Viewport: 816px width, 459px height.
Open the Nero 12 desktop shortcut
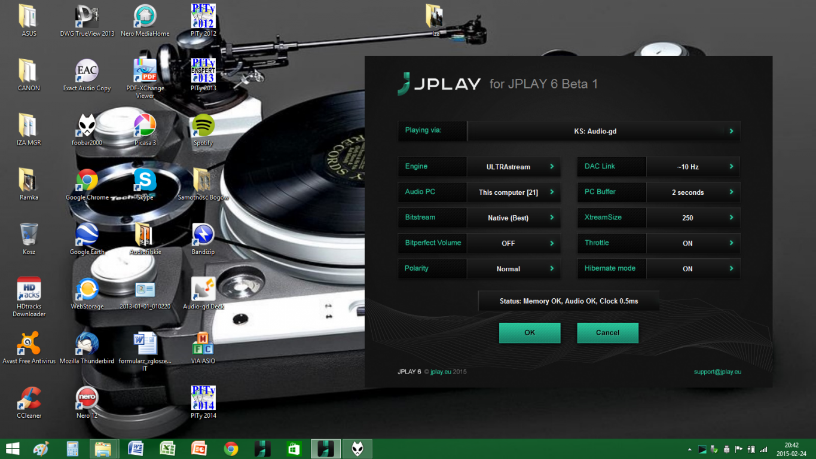click(87, 402)
